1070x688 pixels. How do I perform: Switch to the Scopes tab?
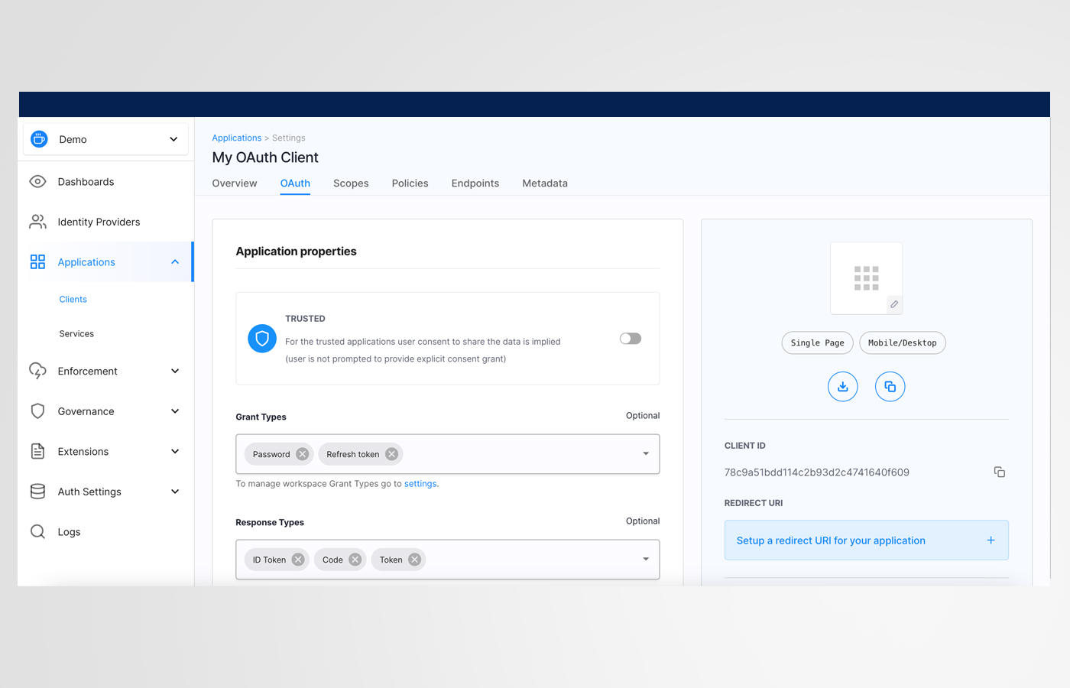tap(351, 183)
